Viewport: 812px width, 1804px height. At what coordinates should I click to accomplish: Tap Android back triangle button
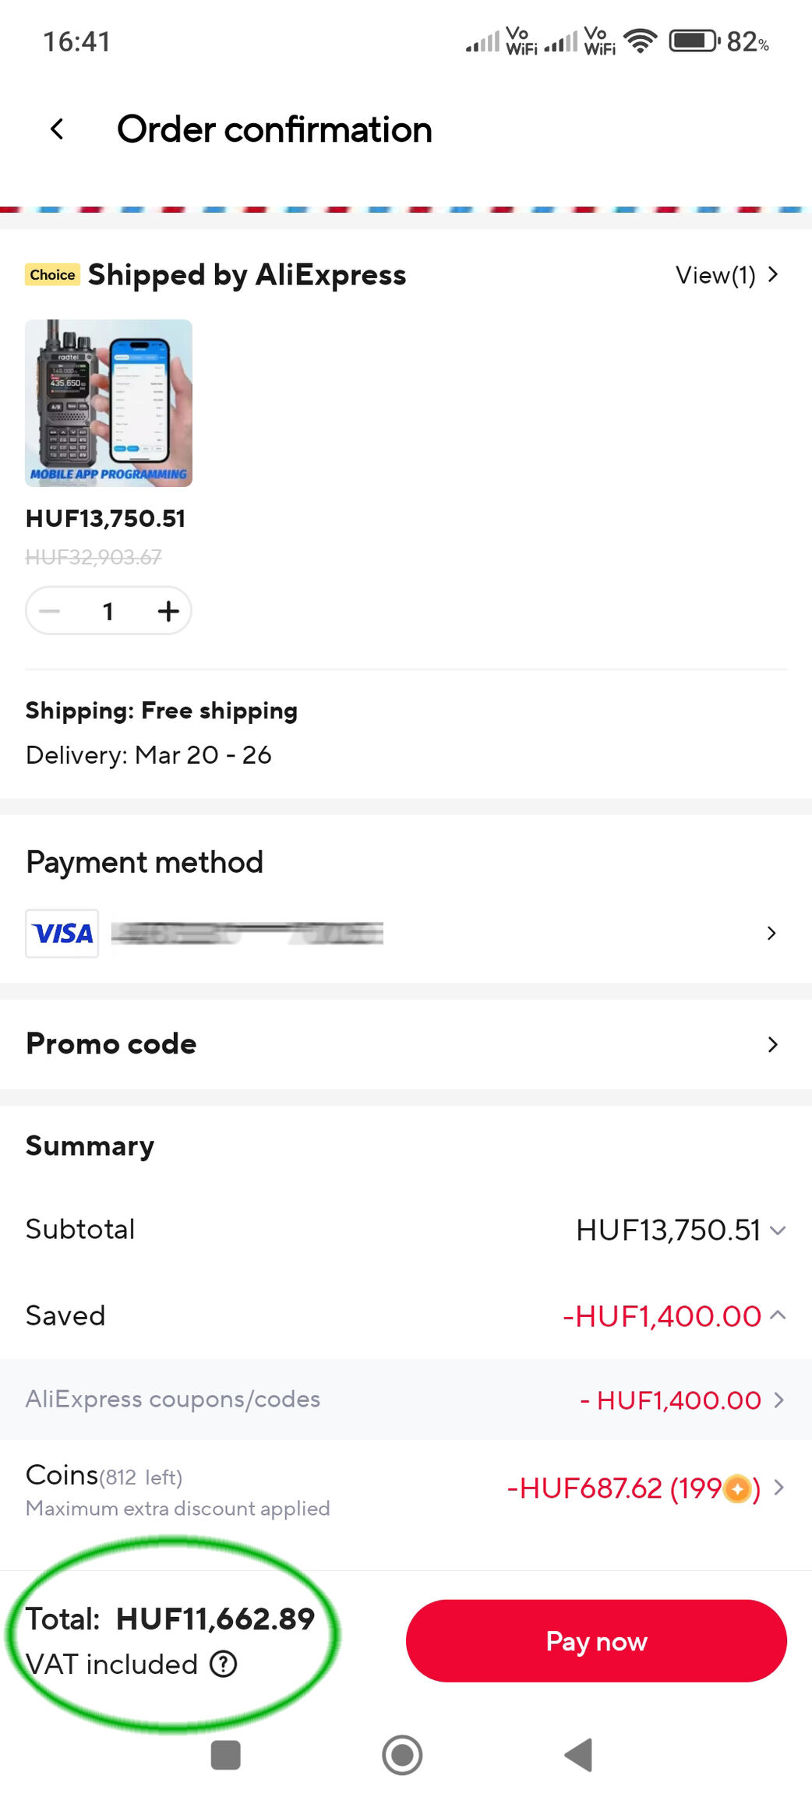click(578, 1755)
